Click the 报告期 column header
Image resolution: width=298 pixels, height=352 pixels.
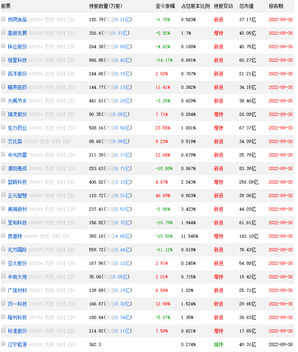(276, 6)
